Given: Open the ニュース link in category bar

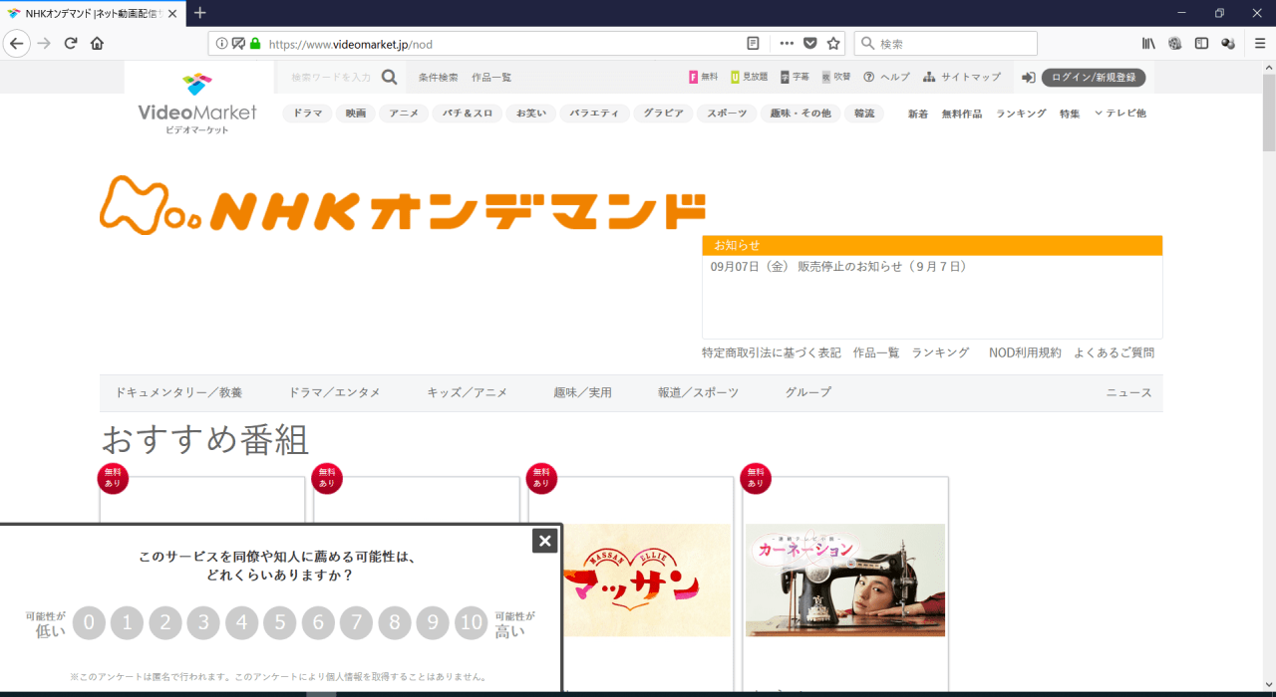Looking at the screenshot, I should 1128,392.
